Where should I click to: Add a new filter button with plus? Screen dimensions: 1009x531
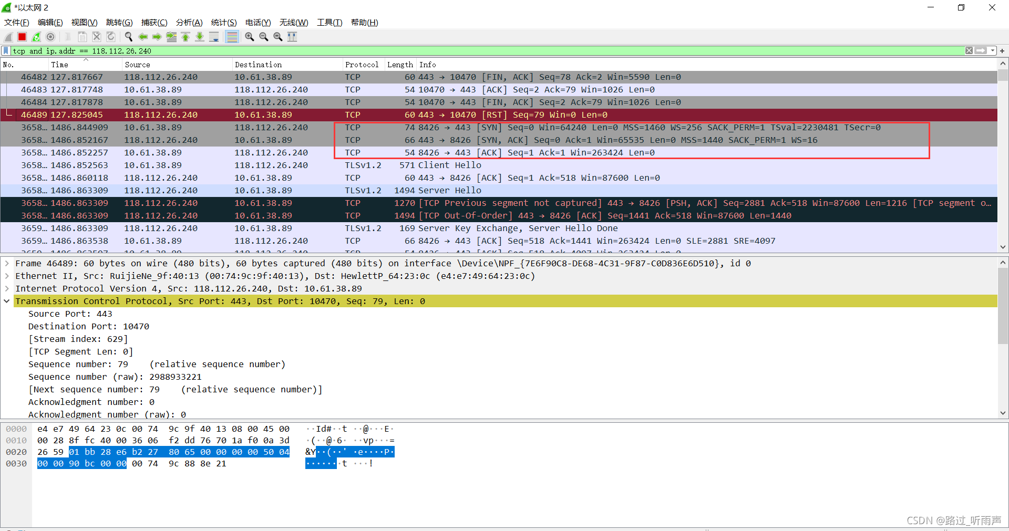point(1002,51)
